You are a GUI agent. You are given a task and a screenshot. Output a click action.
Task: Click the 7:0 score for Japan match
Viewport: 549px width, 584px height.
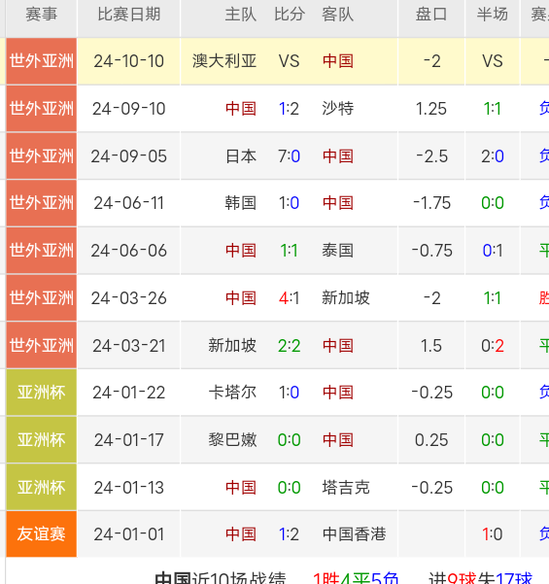(x=289, y=156)
